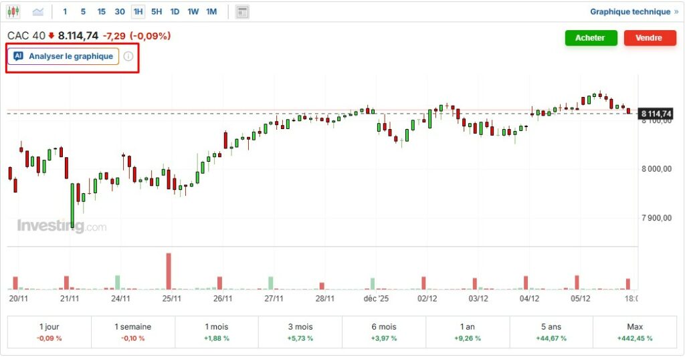The image size is (685, 357).
Task: Switch to the area chart icon
Action: click(x=38, y=11)
